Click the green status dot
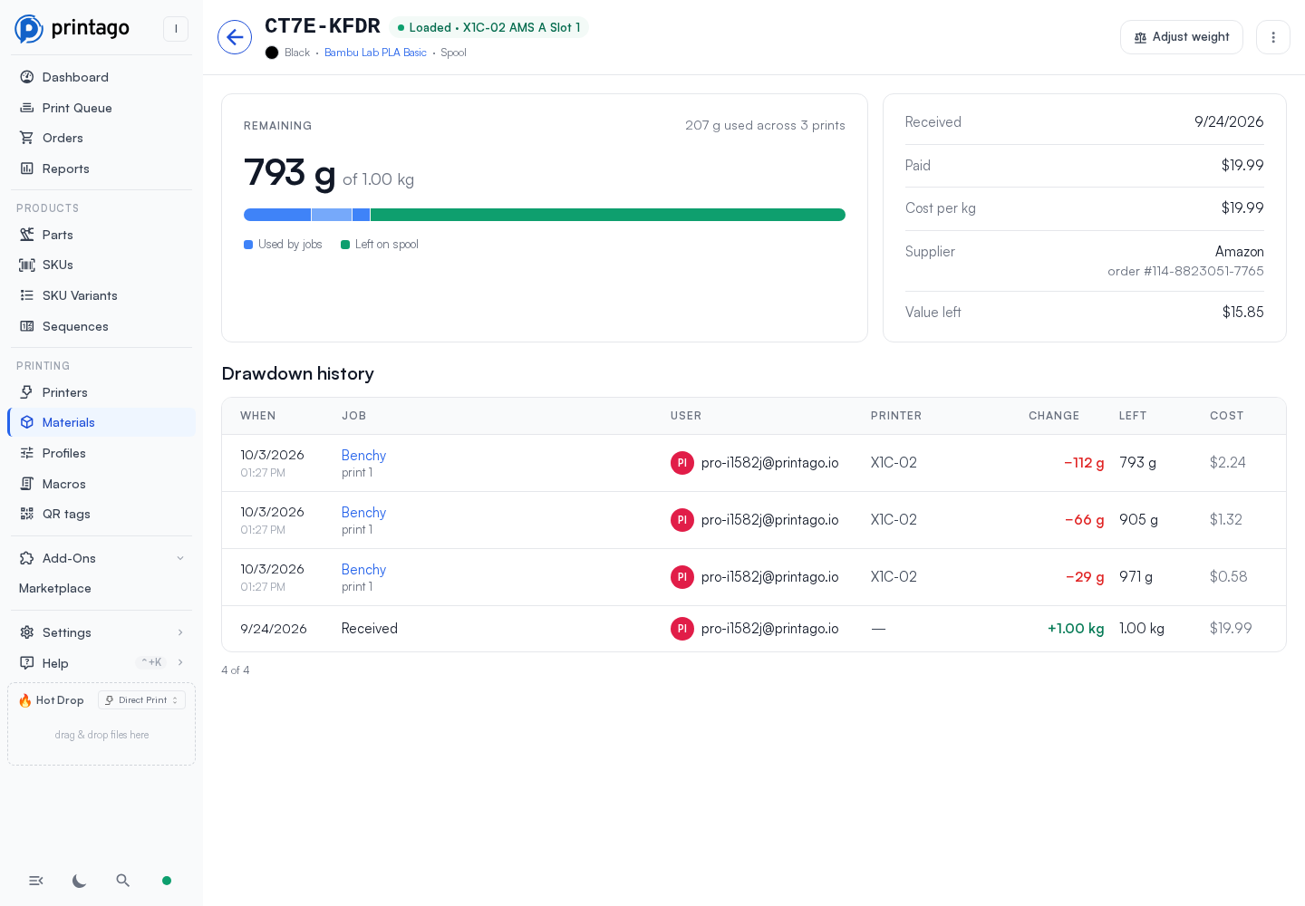The width and height of the screenshot is (1305, 906). (x=167, y=881)
